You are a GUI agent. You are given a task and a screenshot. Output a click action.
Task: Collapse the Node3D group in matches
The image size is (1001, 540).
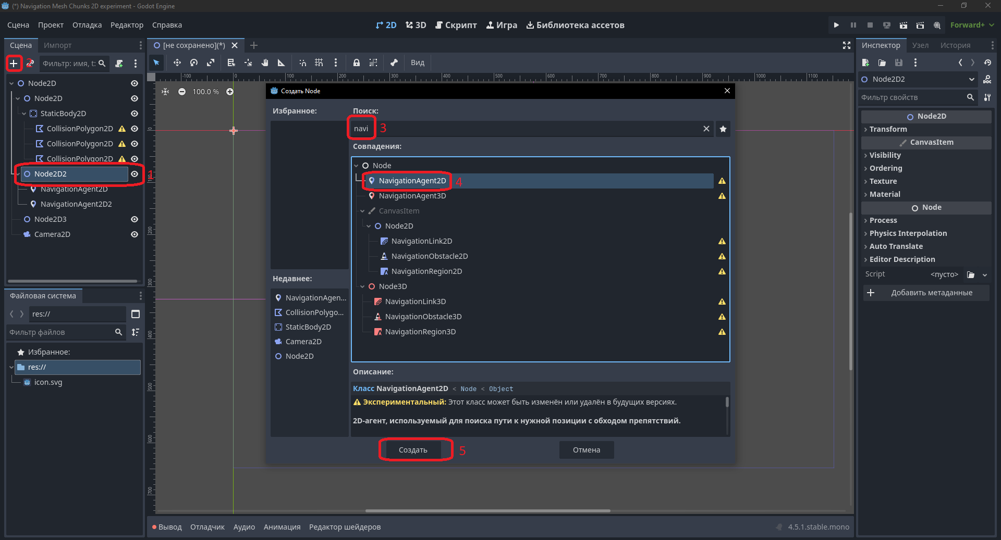click(x=362, y=286)
